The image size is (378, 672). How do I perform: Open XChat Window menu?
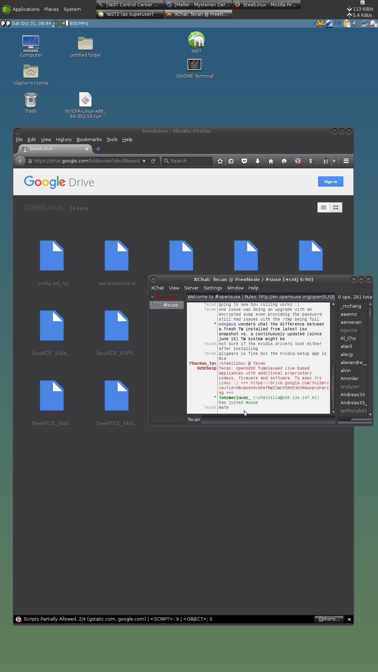point(235,288)
